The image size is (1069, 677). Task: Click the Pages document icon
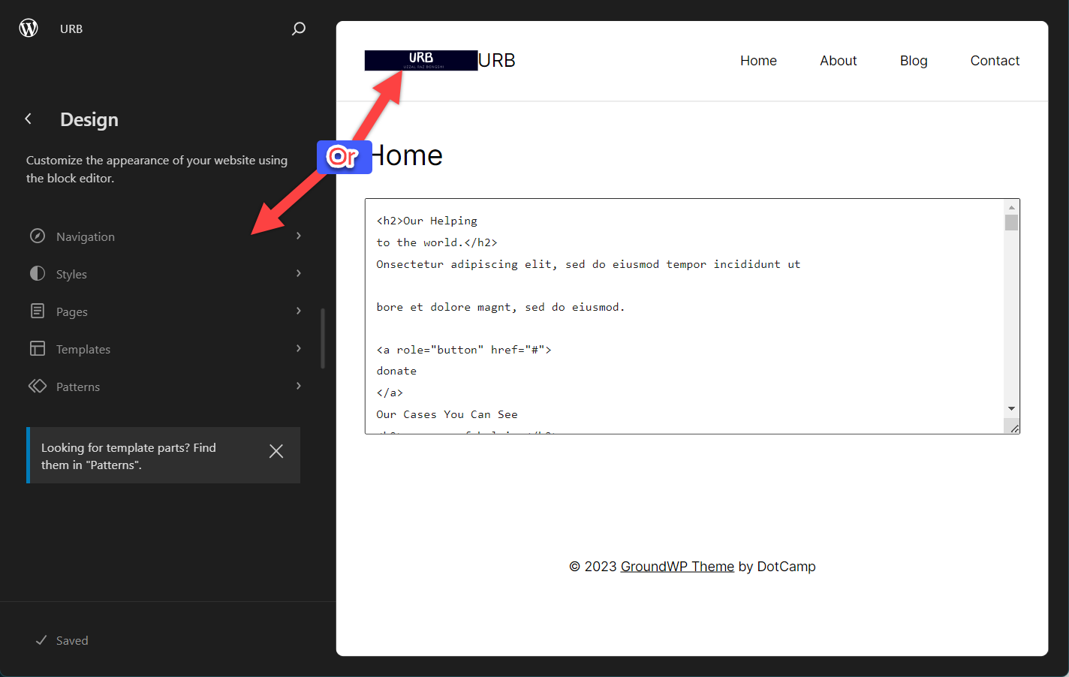click(x=38, y=311)
